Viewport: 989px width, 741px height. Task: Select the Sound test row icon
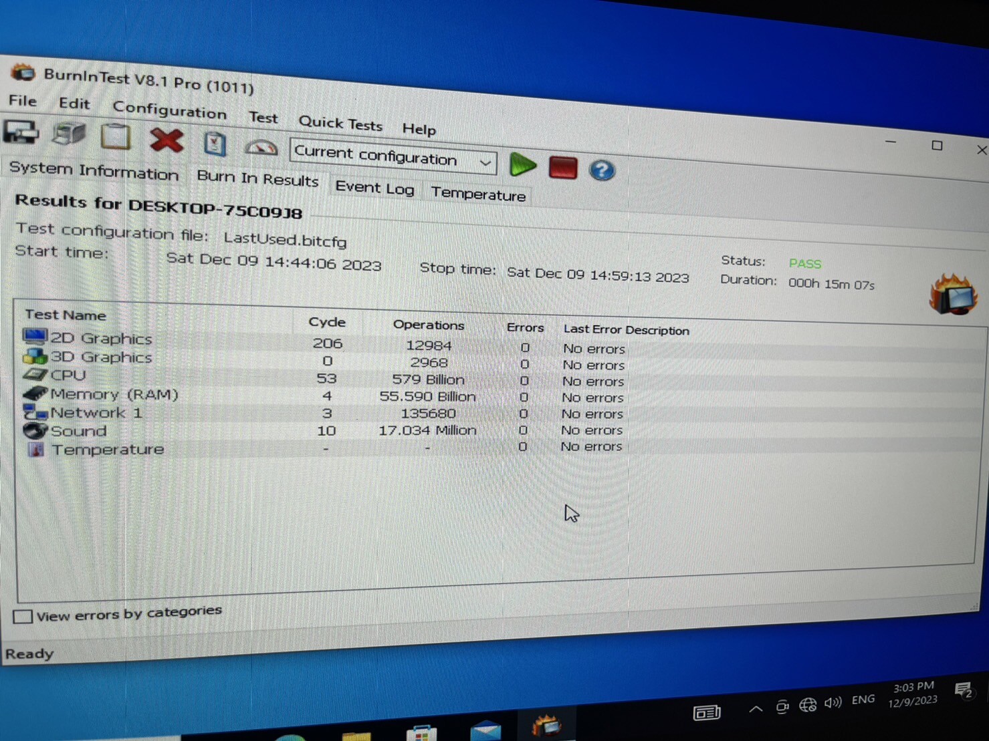(35, 431)
